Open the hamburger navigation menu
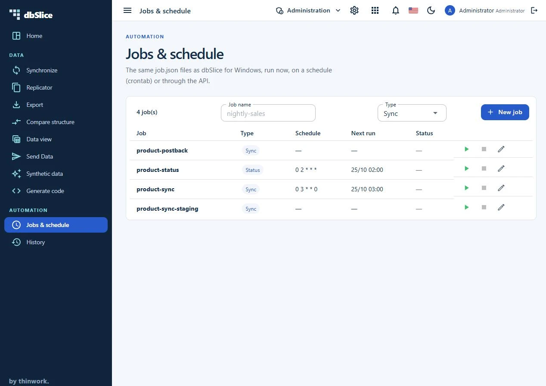 [x=127, y=10]
